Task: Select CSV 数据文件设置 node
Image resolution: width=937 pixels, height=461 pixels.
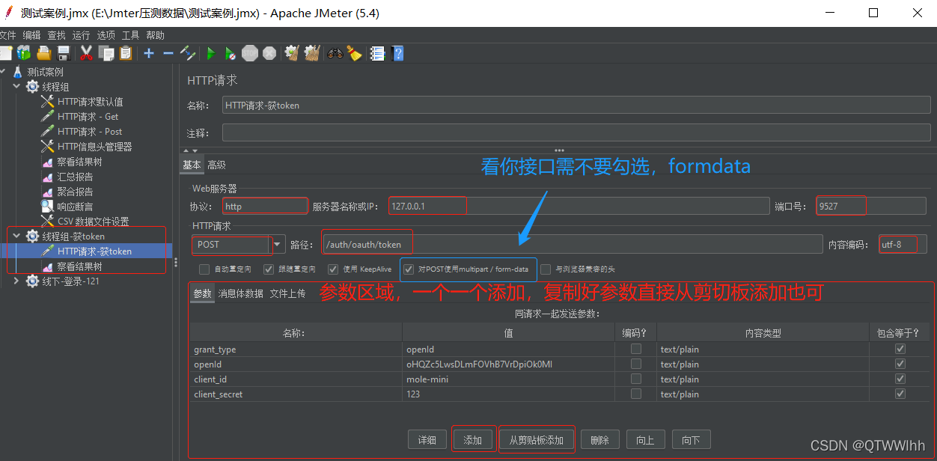Action: tap(93, 222)
